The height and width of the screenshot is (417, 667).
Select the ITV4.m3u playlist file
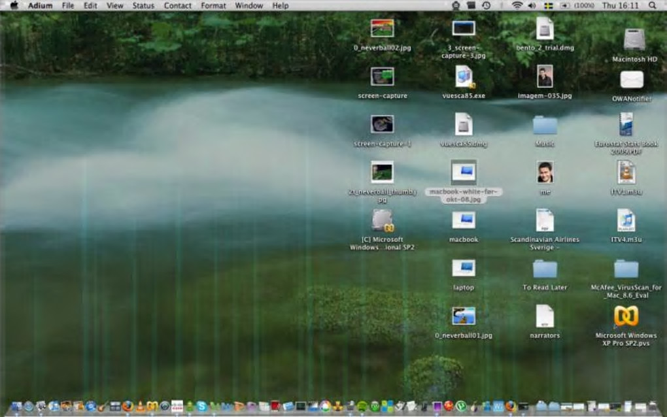coord(626,220)
